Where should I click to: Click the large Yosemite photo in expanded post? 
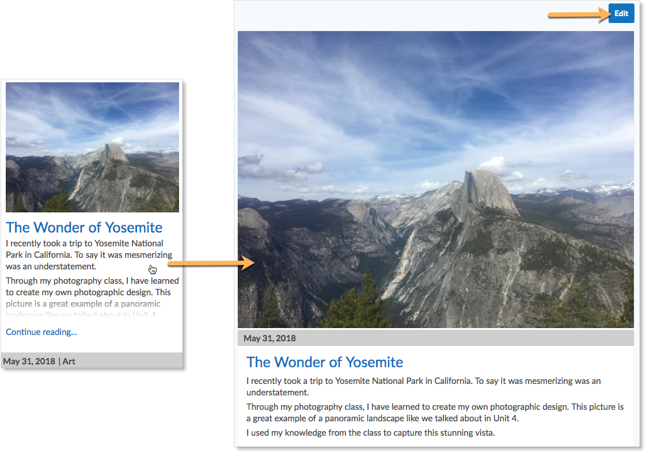[x=435, y=180]
